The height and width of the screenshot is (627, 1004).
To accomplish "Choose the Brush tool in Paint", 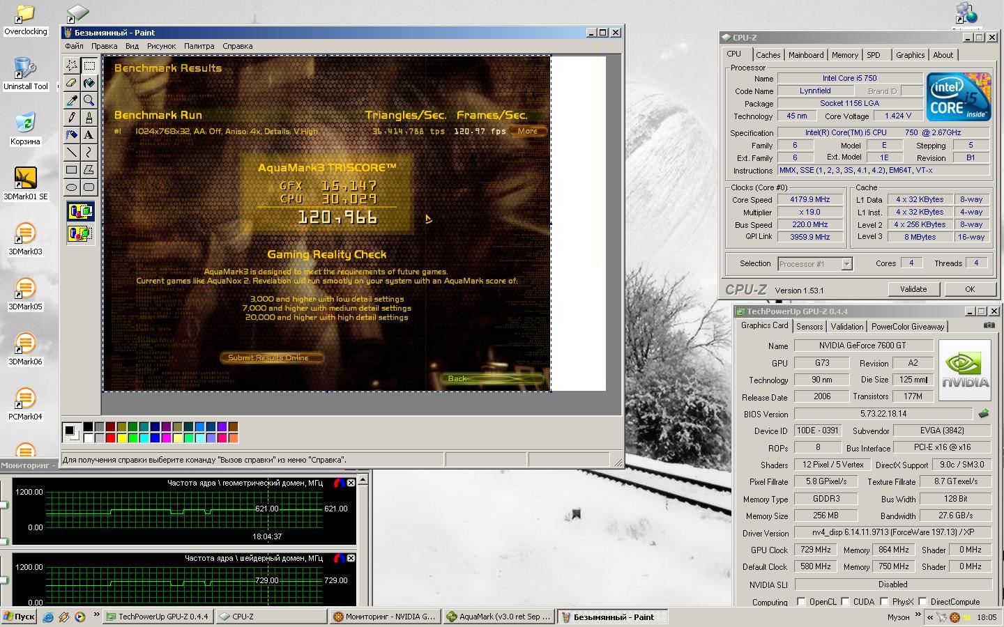I will click(89, 117).
